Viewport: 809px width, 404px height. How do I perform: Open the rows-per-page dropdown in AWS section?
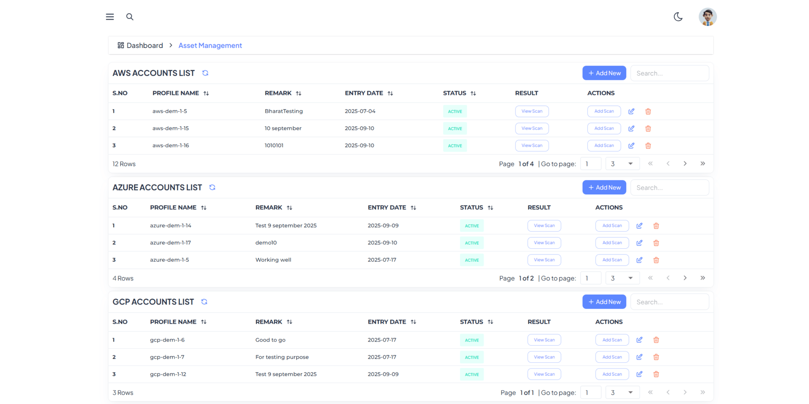point(622,163)
